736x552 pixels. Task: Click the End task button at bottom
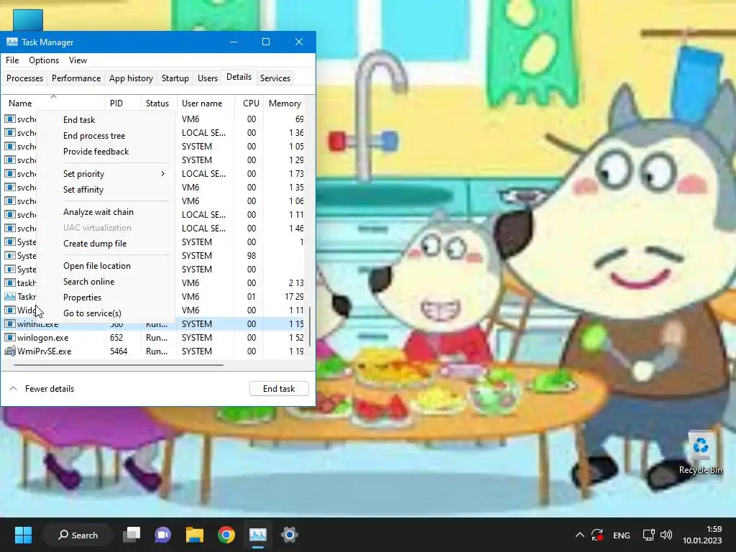pyautogui.click(x=279, y=389)
